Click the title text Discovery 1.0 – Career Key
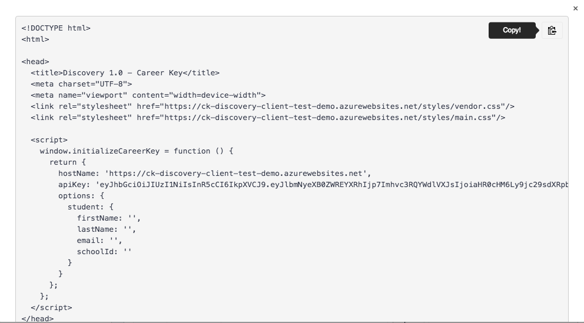 122,73
